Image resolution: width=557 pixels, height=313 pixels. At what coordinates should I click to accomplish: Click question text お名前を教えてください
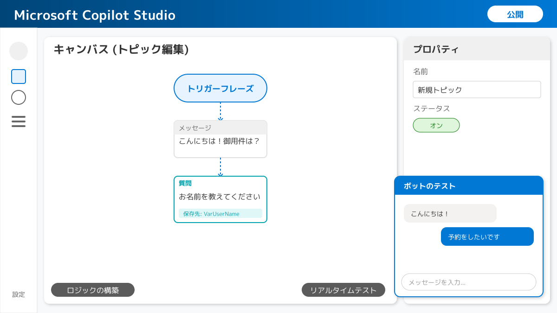click(220, 197)
